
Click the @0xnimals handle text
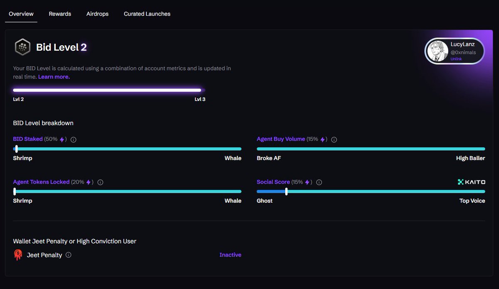click(463, 53)
